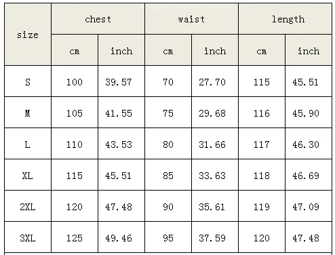
Task: Click the S size row label
Action: (x=28, y=81)
